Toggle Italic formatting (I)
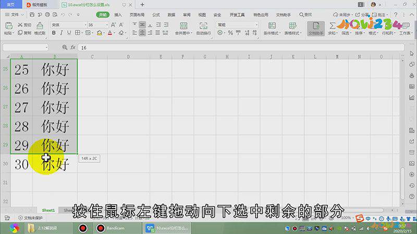This screenshot has height=234, width=417. 62,33
